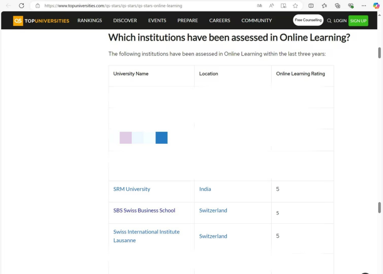Click Switzerland link in Lausanne row

click(213, 236)
